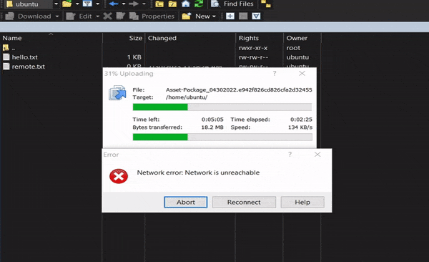Click the file filter icon
429x262 pixels.
(x=87, y=4)
